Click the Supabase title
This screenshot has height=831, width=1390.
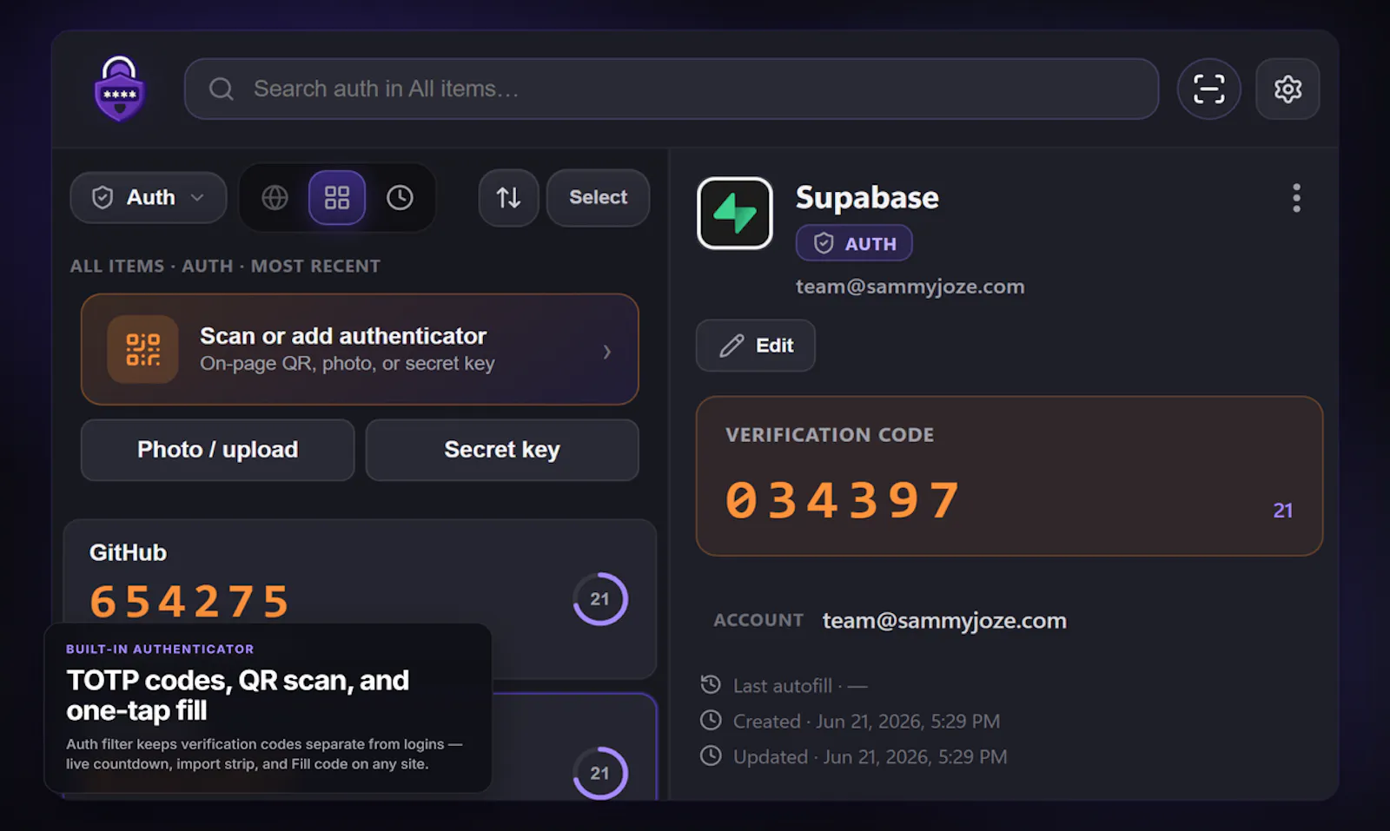point(867,198)
